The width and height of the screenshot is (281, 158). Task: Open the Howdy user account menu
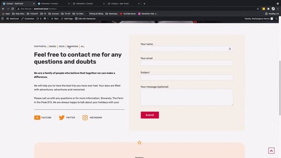pos(259,18)
